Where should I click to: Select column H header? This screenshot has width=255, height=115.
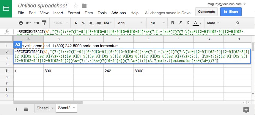click(x=238, y=39)
